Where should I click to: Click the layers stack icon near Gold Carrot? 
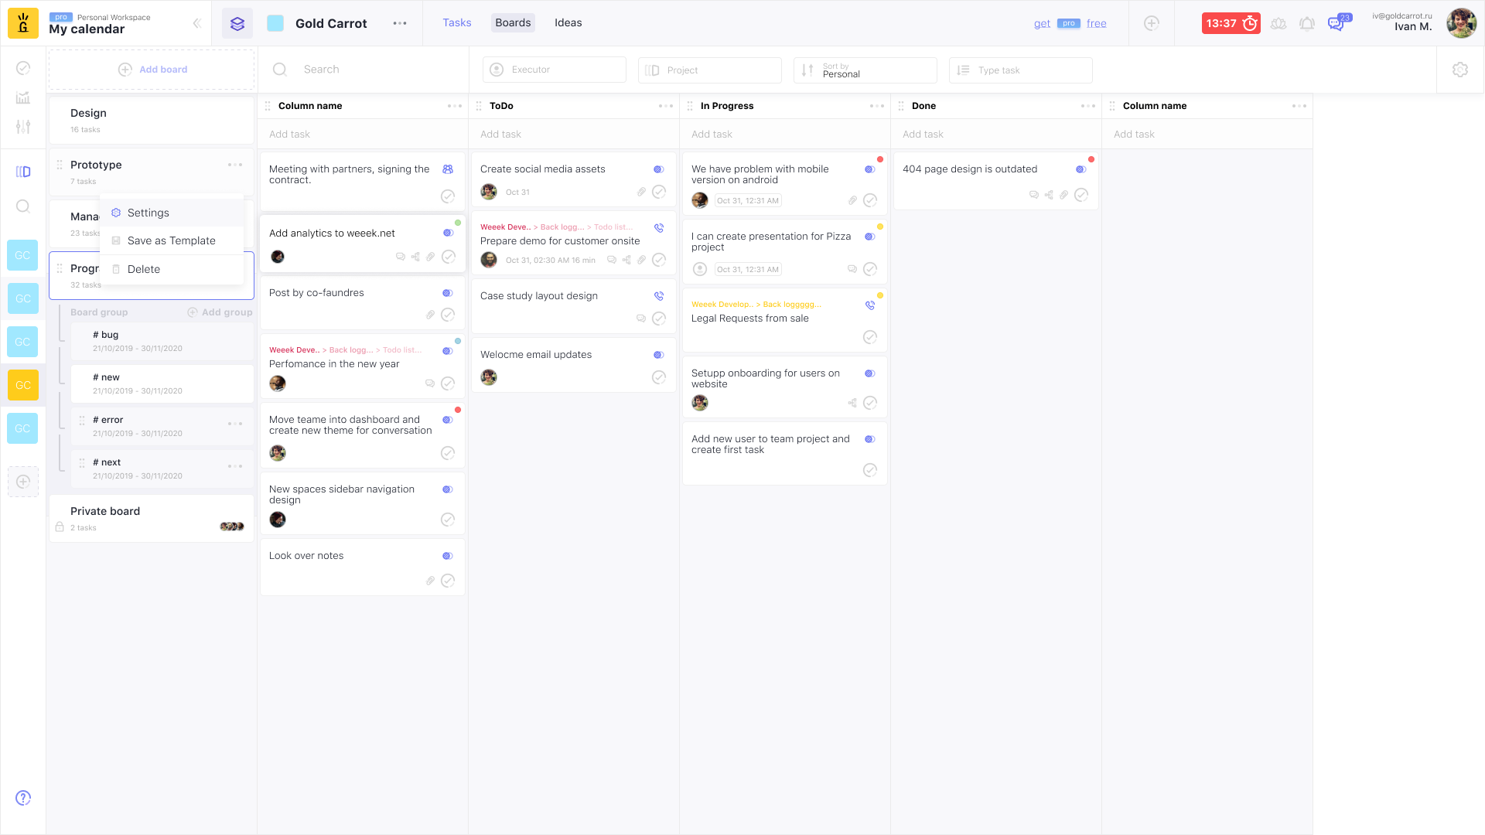coord(237,23)
